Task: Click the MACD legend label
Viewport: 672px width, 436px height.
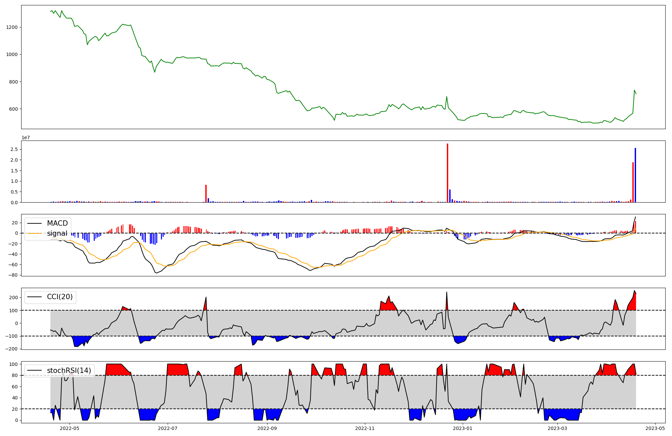Action: [x=57, y=223]
